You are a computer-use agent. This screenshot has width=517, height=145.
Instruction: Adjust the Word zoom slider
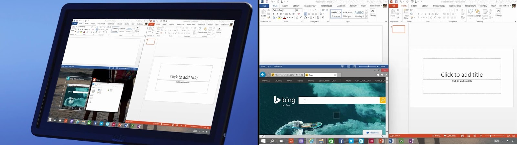coord(368,66)
